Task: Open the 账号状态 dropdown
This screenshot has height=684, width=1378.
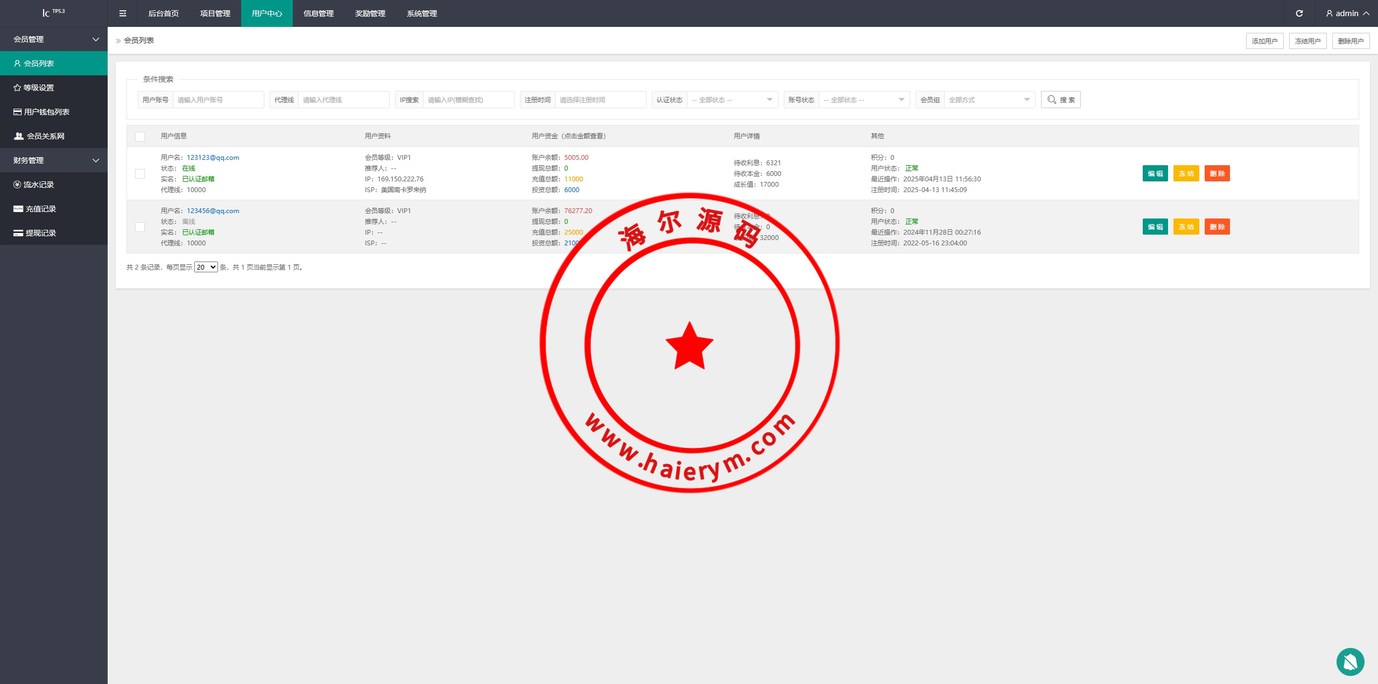Action: click(864, 100)
